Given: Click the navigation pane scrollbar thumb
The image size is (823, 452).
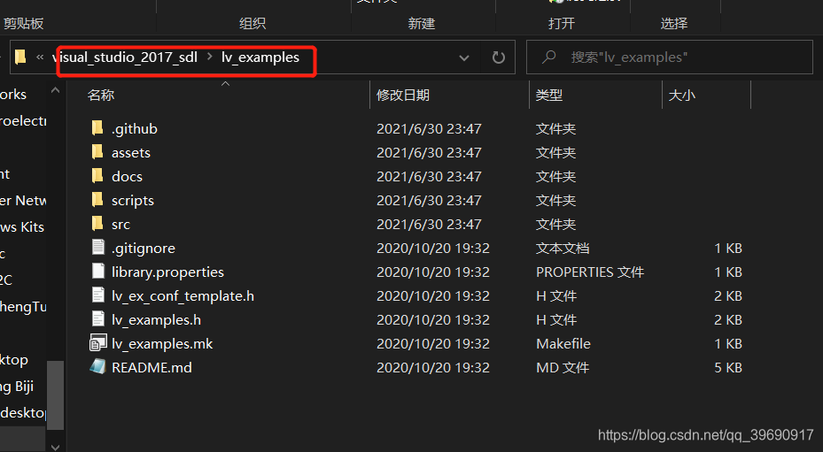Looking at the screenshot, I should coord(55,395).
